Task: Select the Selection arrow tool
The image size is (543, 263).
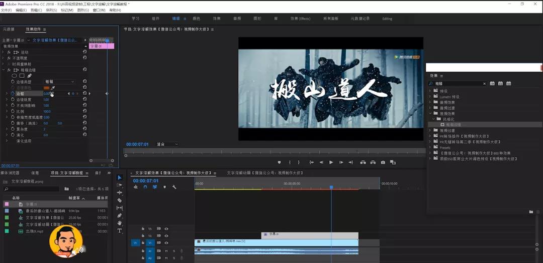Action: (120, 177)
